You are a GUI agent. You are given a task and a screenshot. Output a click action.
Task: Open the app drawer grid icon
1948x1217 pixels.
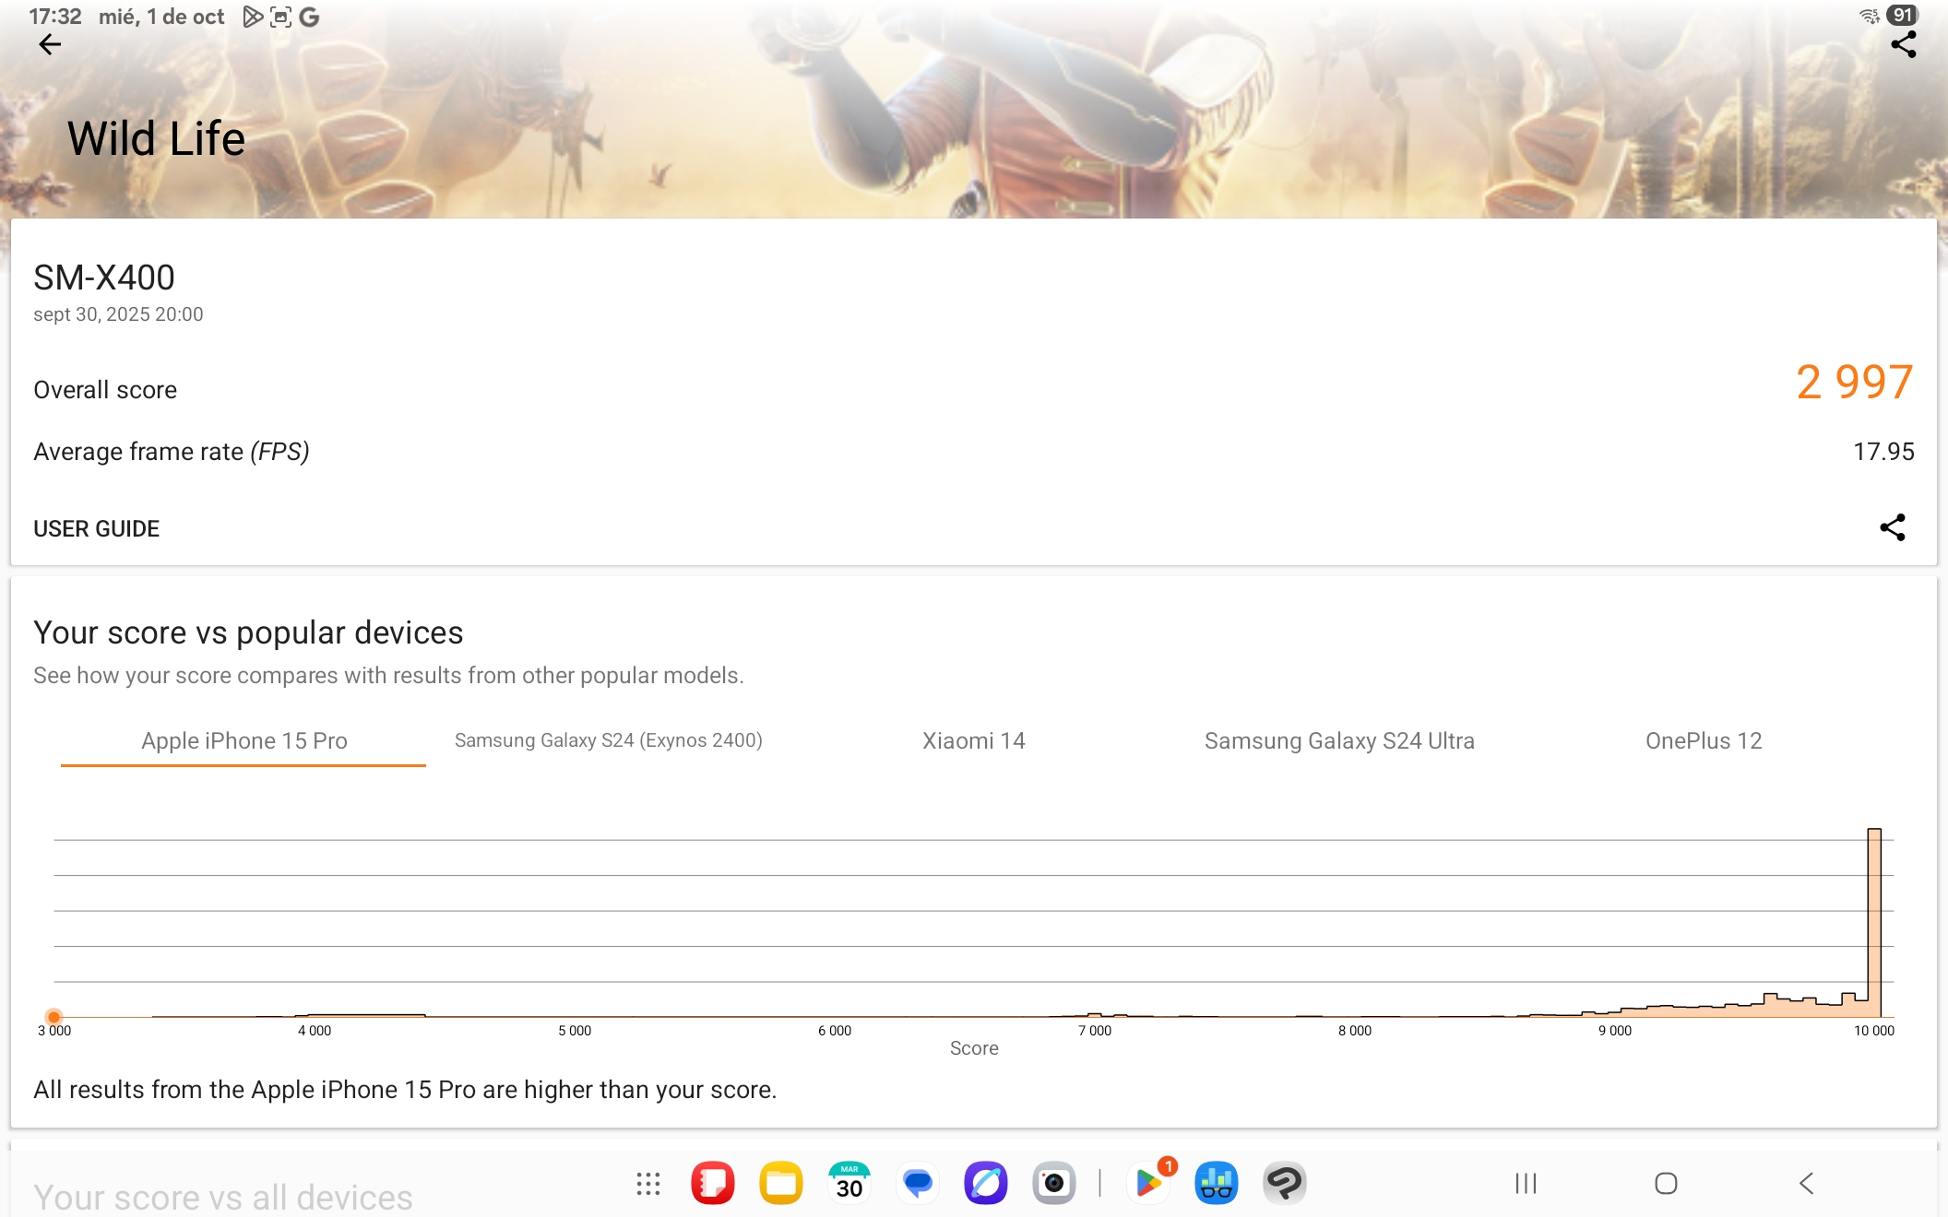coord(648,1183)
